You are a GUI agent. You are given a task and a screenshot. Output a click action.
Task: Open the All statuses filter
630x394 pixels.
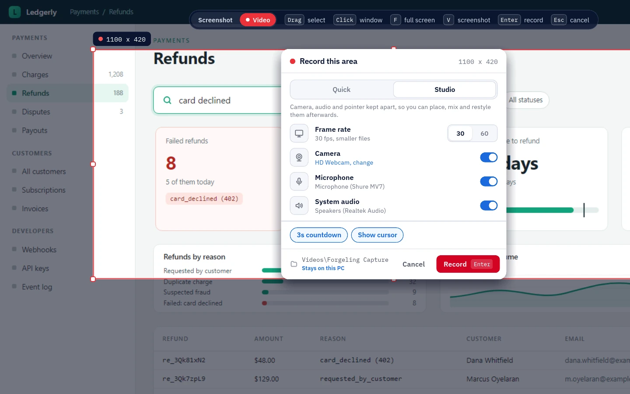(x=525, y=100)
